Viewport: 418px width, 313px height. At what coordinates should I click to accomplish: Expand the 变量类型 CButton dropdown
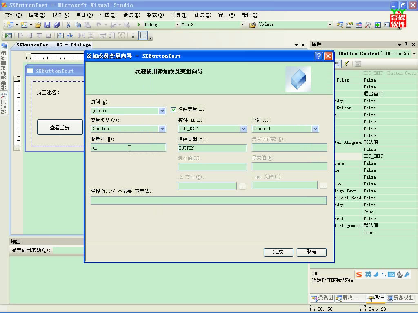pyautogui.click(x=162, y=129)
